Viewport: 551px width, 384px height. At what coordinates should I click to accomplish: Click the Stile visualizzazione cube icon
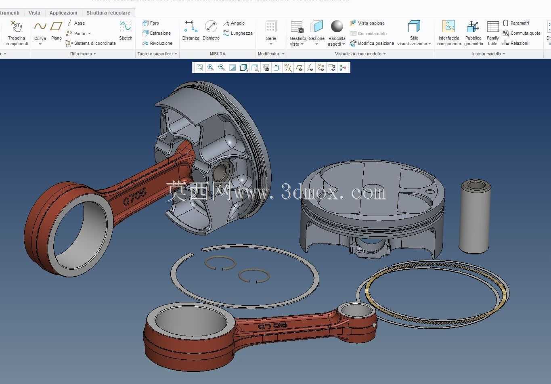coord(414,27)
